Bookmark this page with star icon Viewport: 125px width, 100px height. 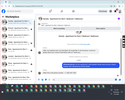coord(114,6)
